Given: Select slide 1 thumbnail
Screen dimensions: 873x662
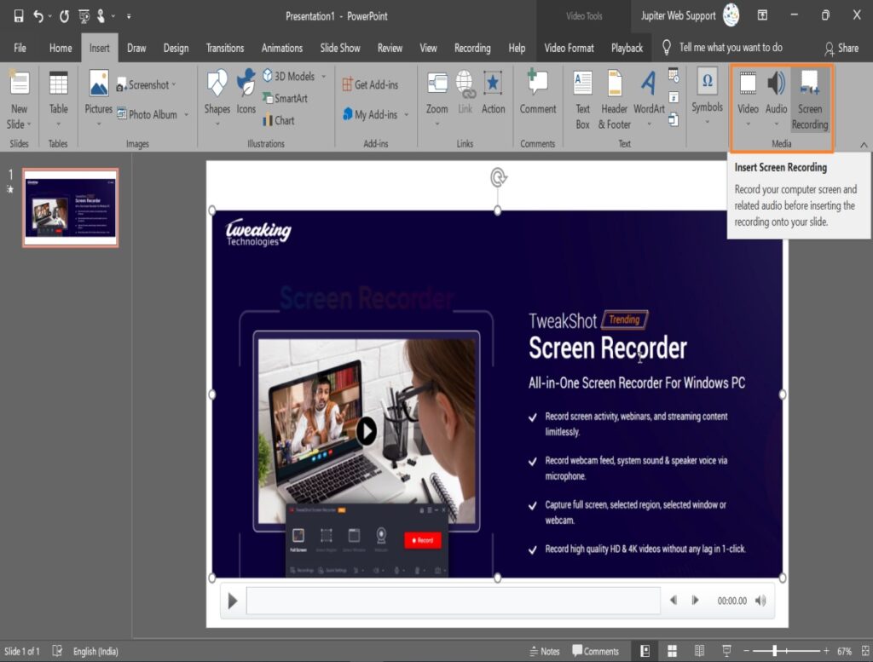Looking at the screenshot, I should (70, 208).
